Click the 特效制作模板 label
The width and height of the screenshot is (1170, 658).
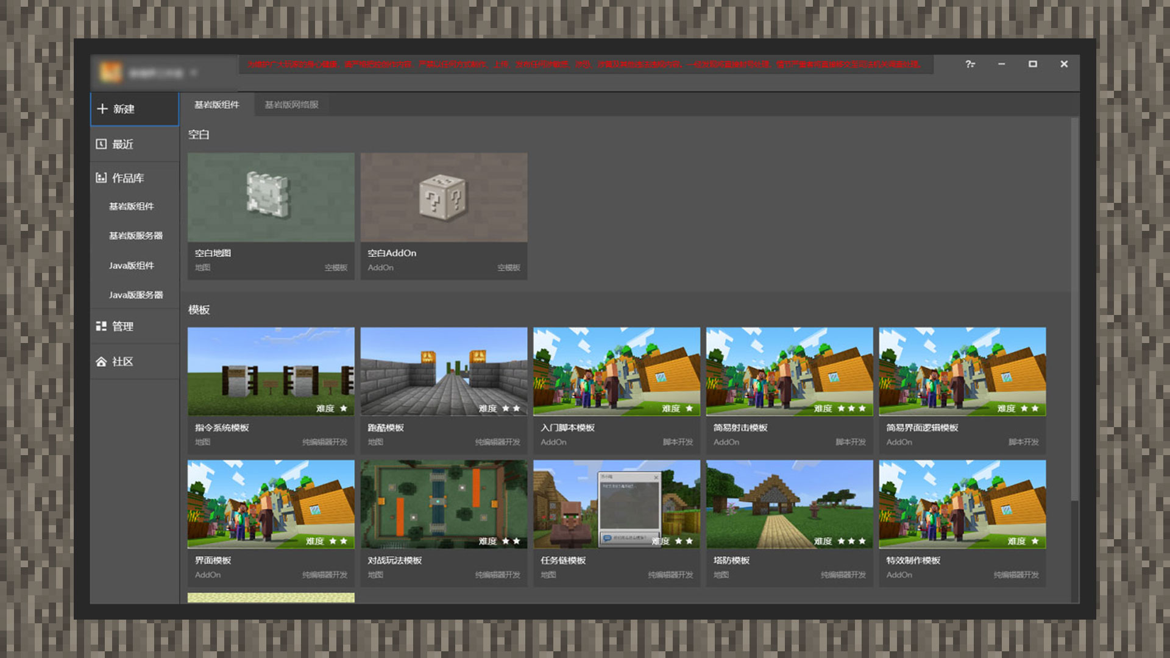[x=913, y=561]
